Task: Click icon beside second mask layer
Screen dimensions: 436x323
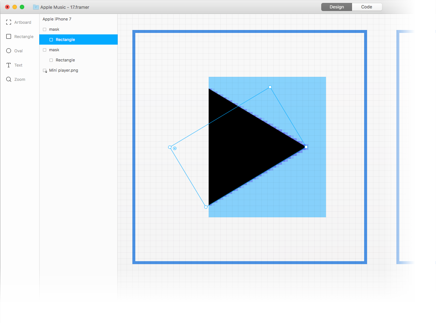Action: [x=44, y=50]
